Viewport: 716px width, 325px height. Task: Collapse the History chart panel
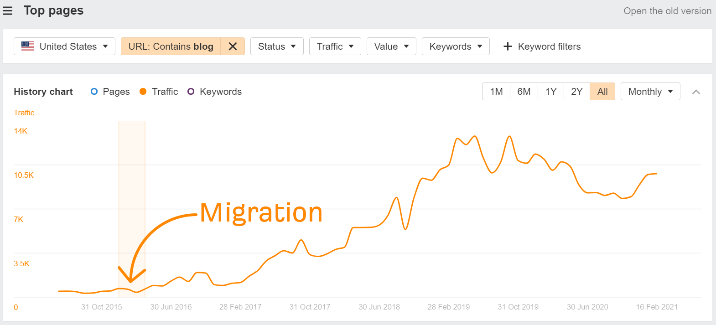coord(696,92)
